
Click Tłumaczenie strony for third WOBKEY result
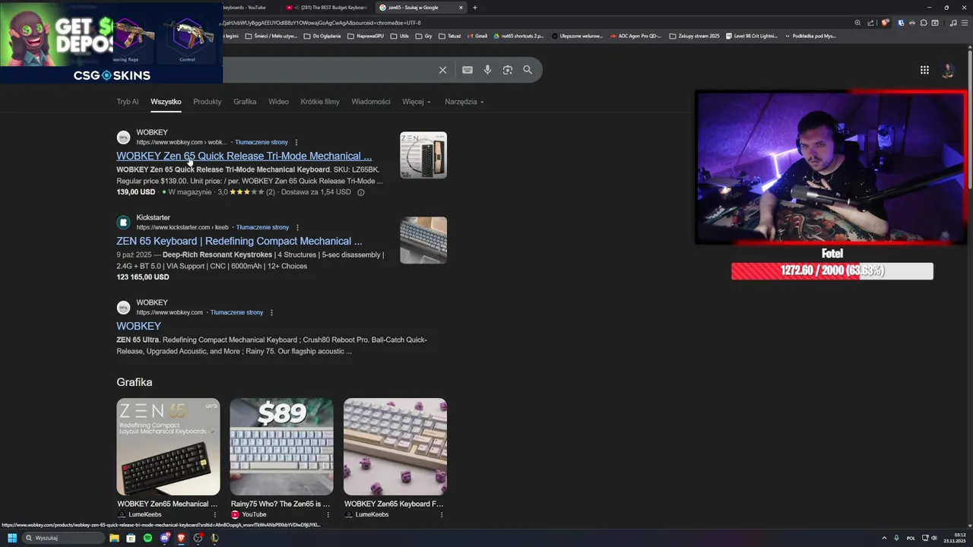[x=236, y=312]
